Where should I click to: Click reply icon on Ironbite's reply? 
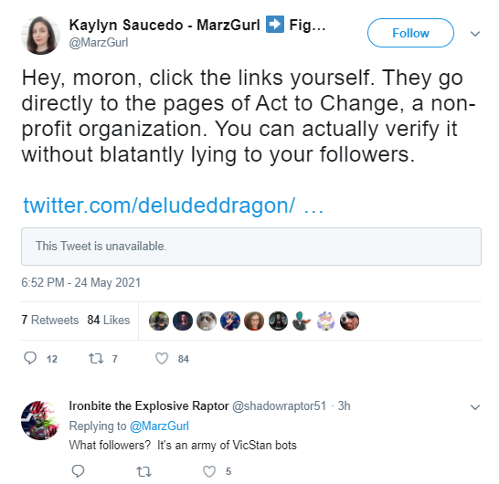[x=78, y=471]
